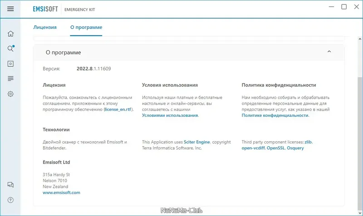Open the license_en.rtf link
Image resolution: width=363 pixels, height=216 pixels.
(118, 110)
